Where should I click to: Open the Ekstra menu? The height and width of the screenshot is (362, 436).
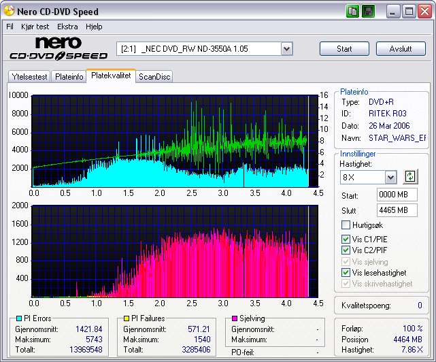click(67, 27)
